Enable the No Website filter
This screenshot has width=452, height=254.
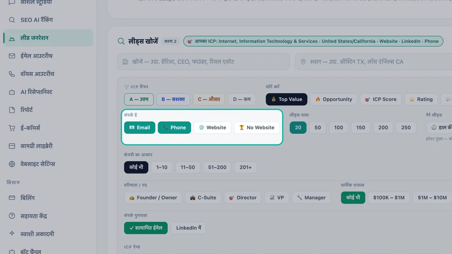tap(257, 128)
